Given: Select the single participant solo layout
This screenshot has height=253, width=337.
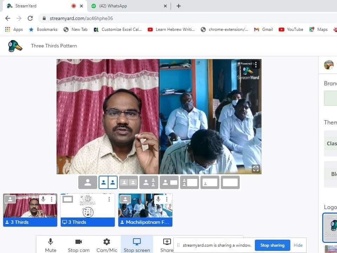Looking at the screenshot, I should 88,182.
